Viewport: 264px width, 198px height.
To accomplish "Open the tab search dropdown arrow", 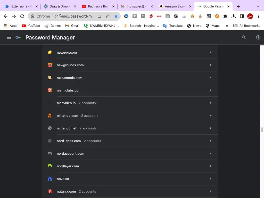I will 258,6.
